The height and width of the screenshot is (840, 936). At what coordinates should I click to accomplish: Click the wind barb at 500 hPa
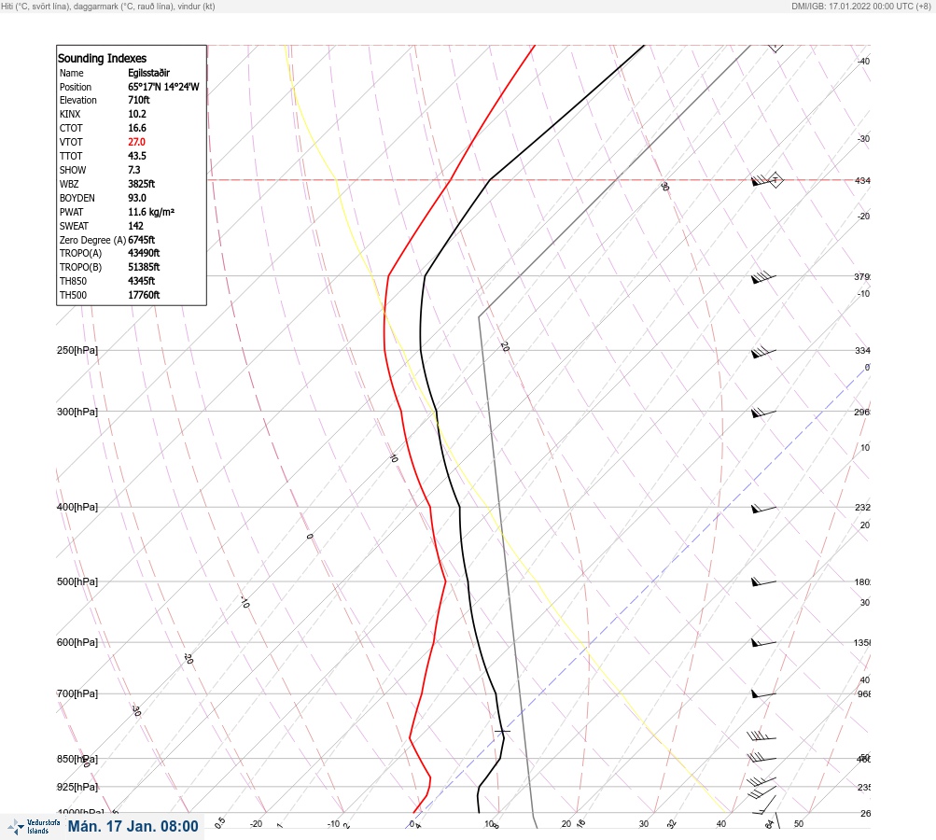tap(763, 581)
